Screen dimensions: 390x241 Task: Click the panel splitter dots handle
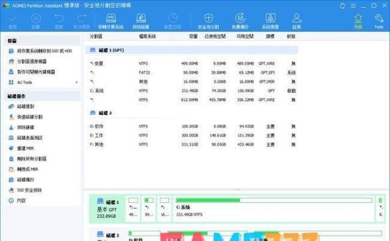[x=237, y=190]
